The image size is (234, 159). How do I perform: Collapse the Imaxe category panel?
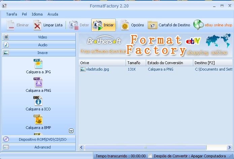39,53
